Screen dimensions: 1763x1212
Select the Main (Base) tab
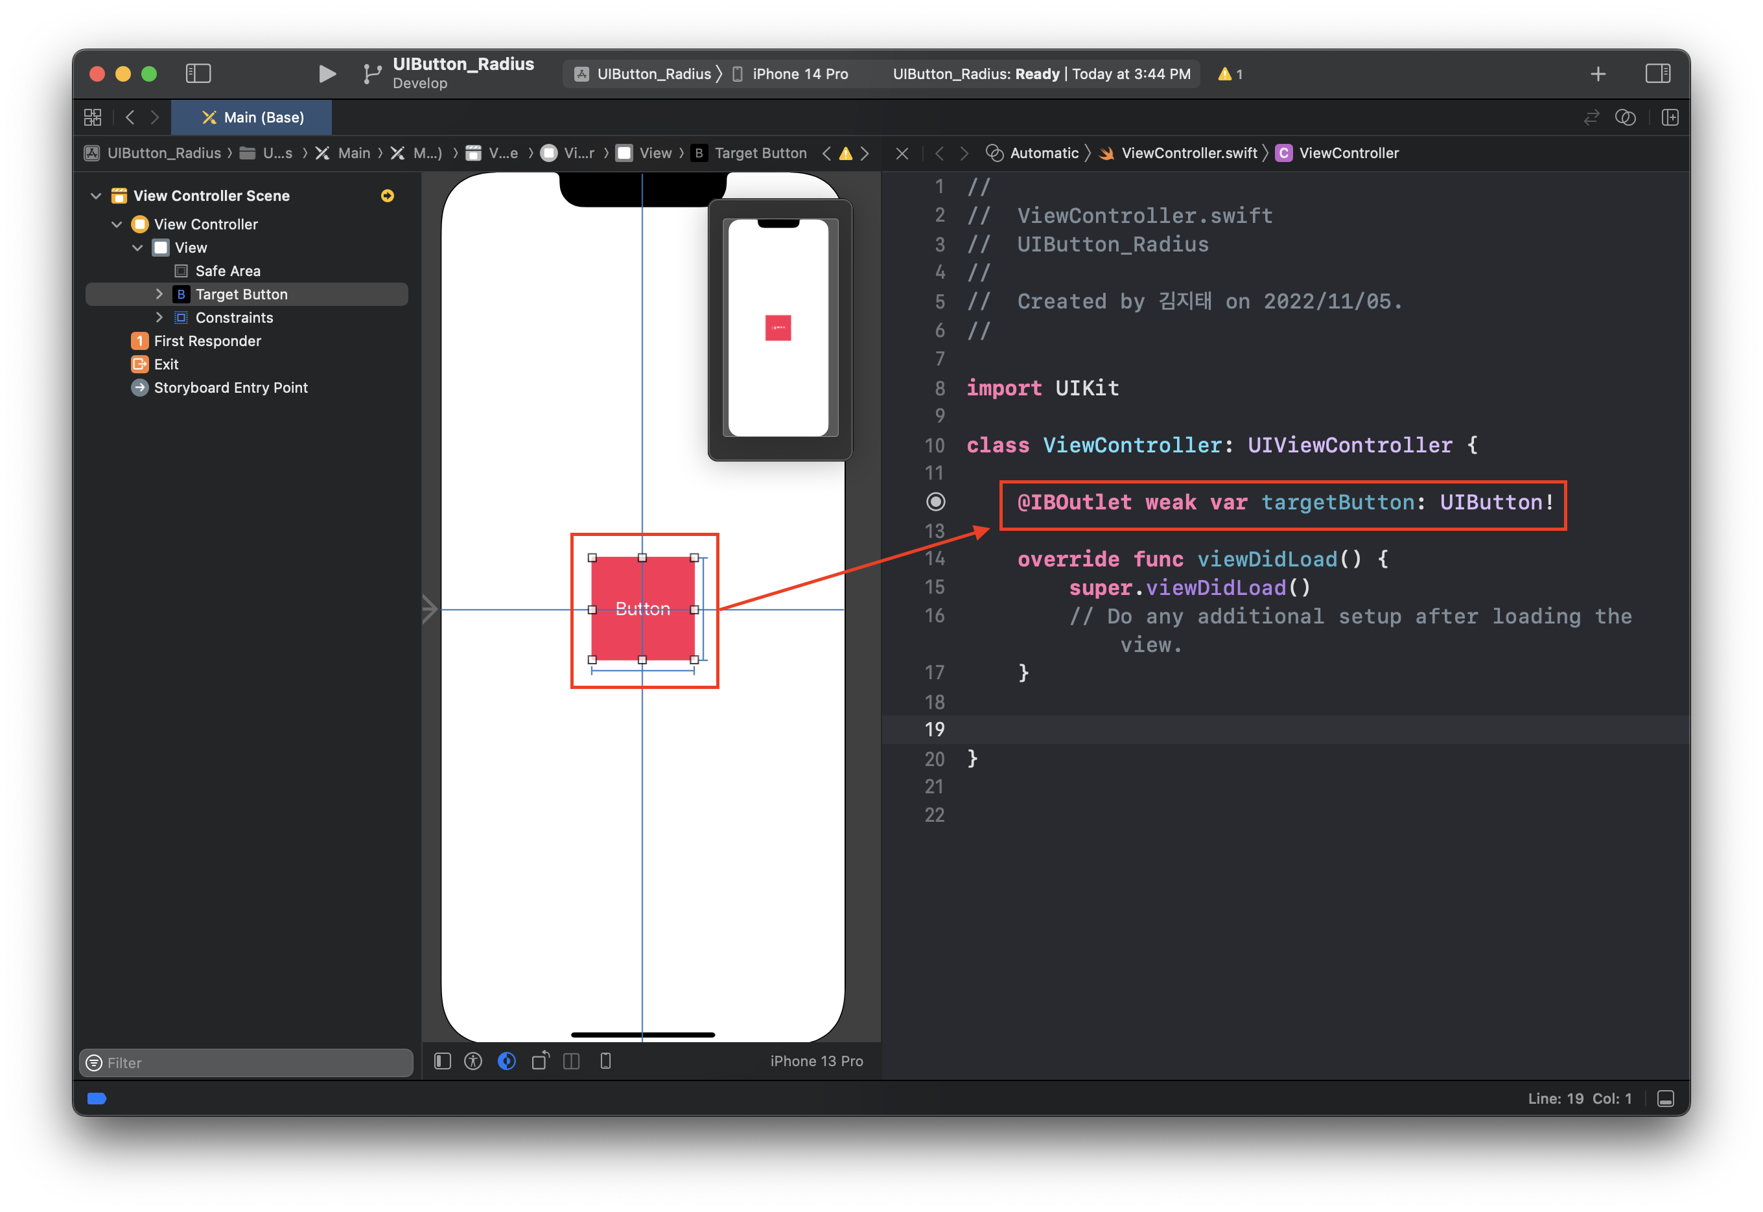pyautogui.click(x=252, y=117)
